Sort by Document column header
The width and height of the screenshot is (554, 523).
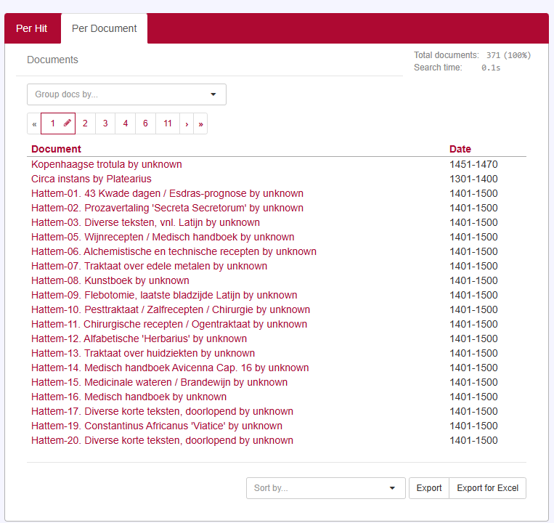[56, 149]
